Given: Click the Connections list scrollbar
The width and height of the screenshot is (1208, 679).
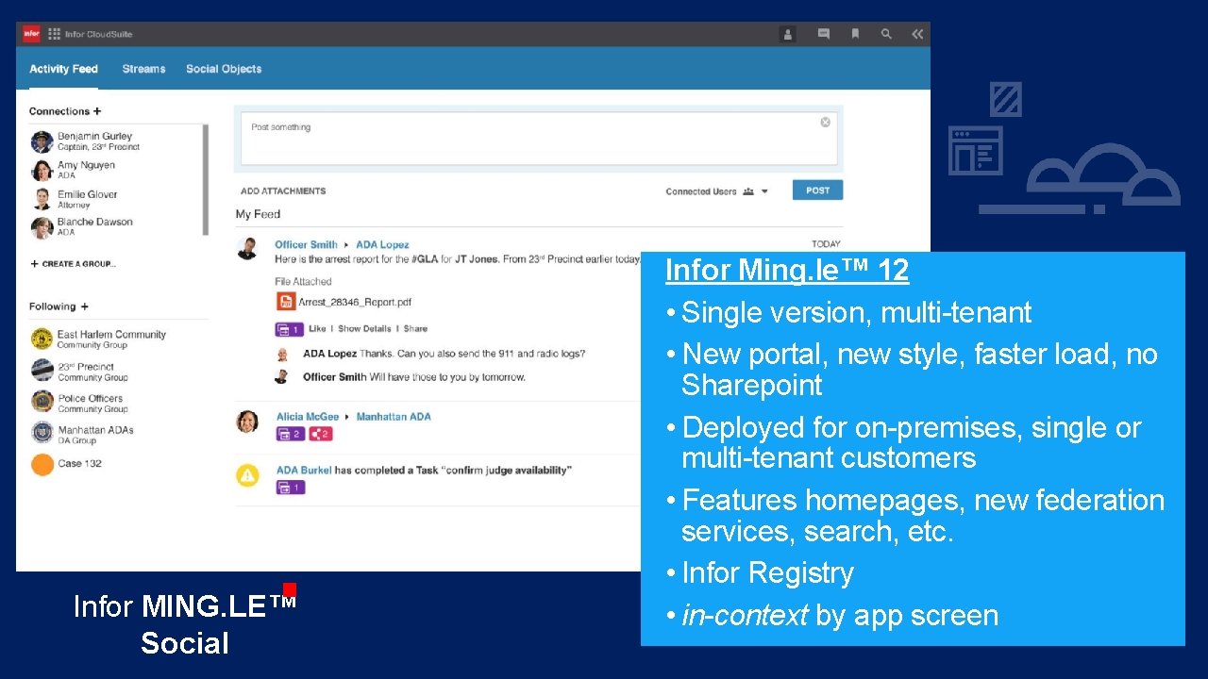Looking at the screenshot, I should coord(206,179).
